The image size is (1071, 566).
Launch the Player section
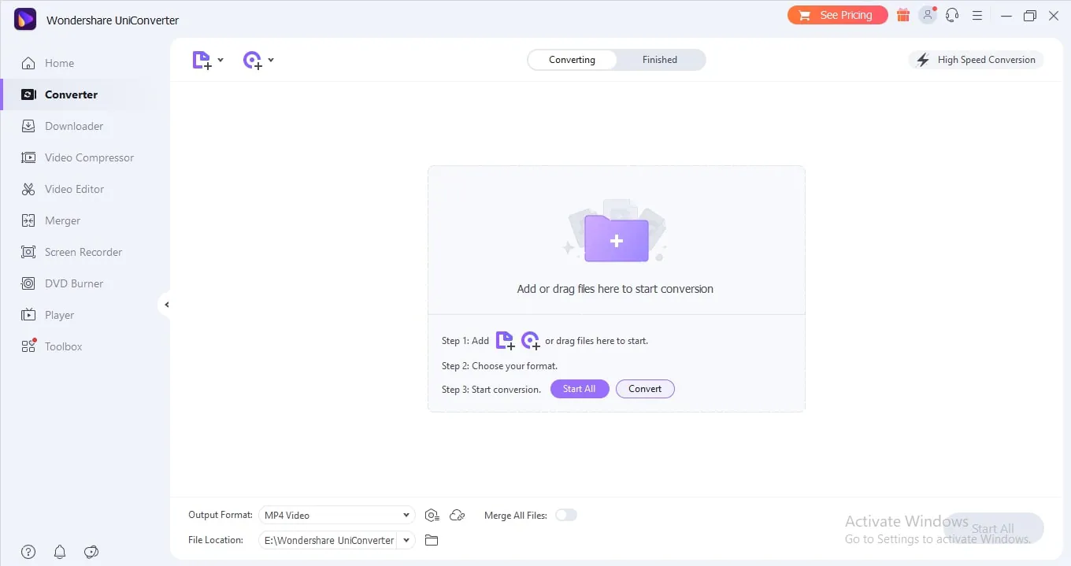(x=47, y=315)
